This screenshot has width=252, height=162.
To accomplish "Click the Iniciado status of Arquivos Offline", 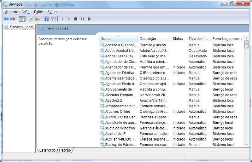I will (179, 112).
